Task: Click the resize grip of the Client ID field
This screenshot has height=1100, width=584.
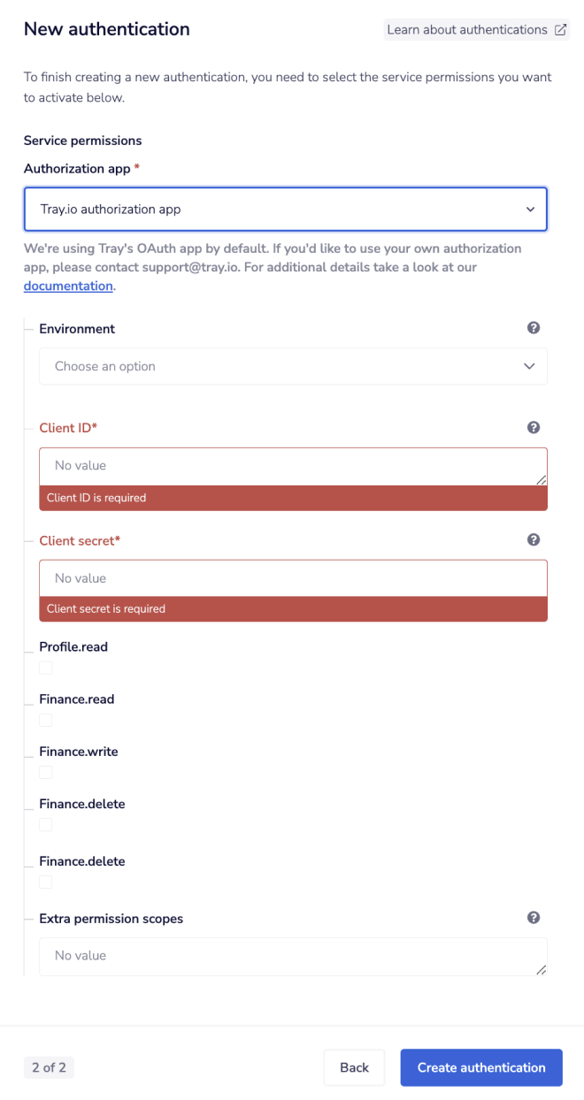Action: (541, 478)
